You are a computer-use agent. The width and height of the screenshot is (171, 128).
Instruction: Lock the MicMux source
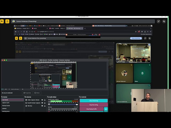coord(45,106)
